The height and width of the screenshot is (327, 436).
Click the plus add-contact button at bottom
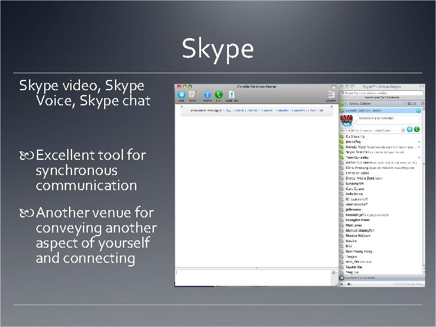point(342,284)
